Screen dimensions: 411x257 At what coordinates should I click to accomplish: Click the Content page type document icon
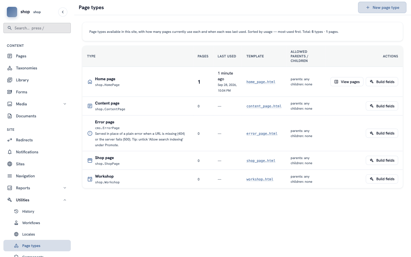click(90, 106)
